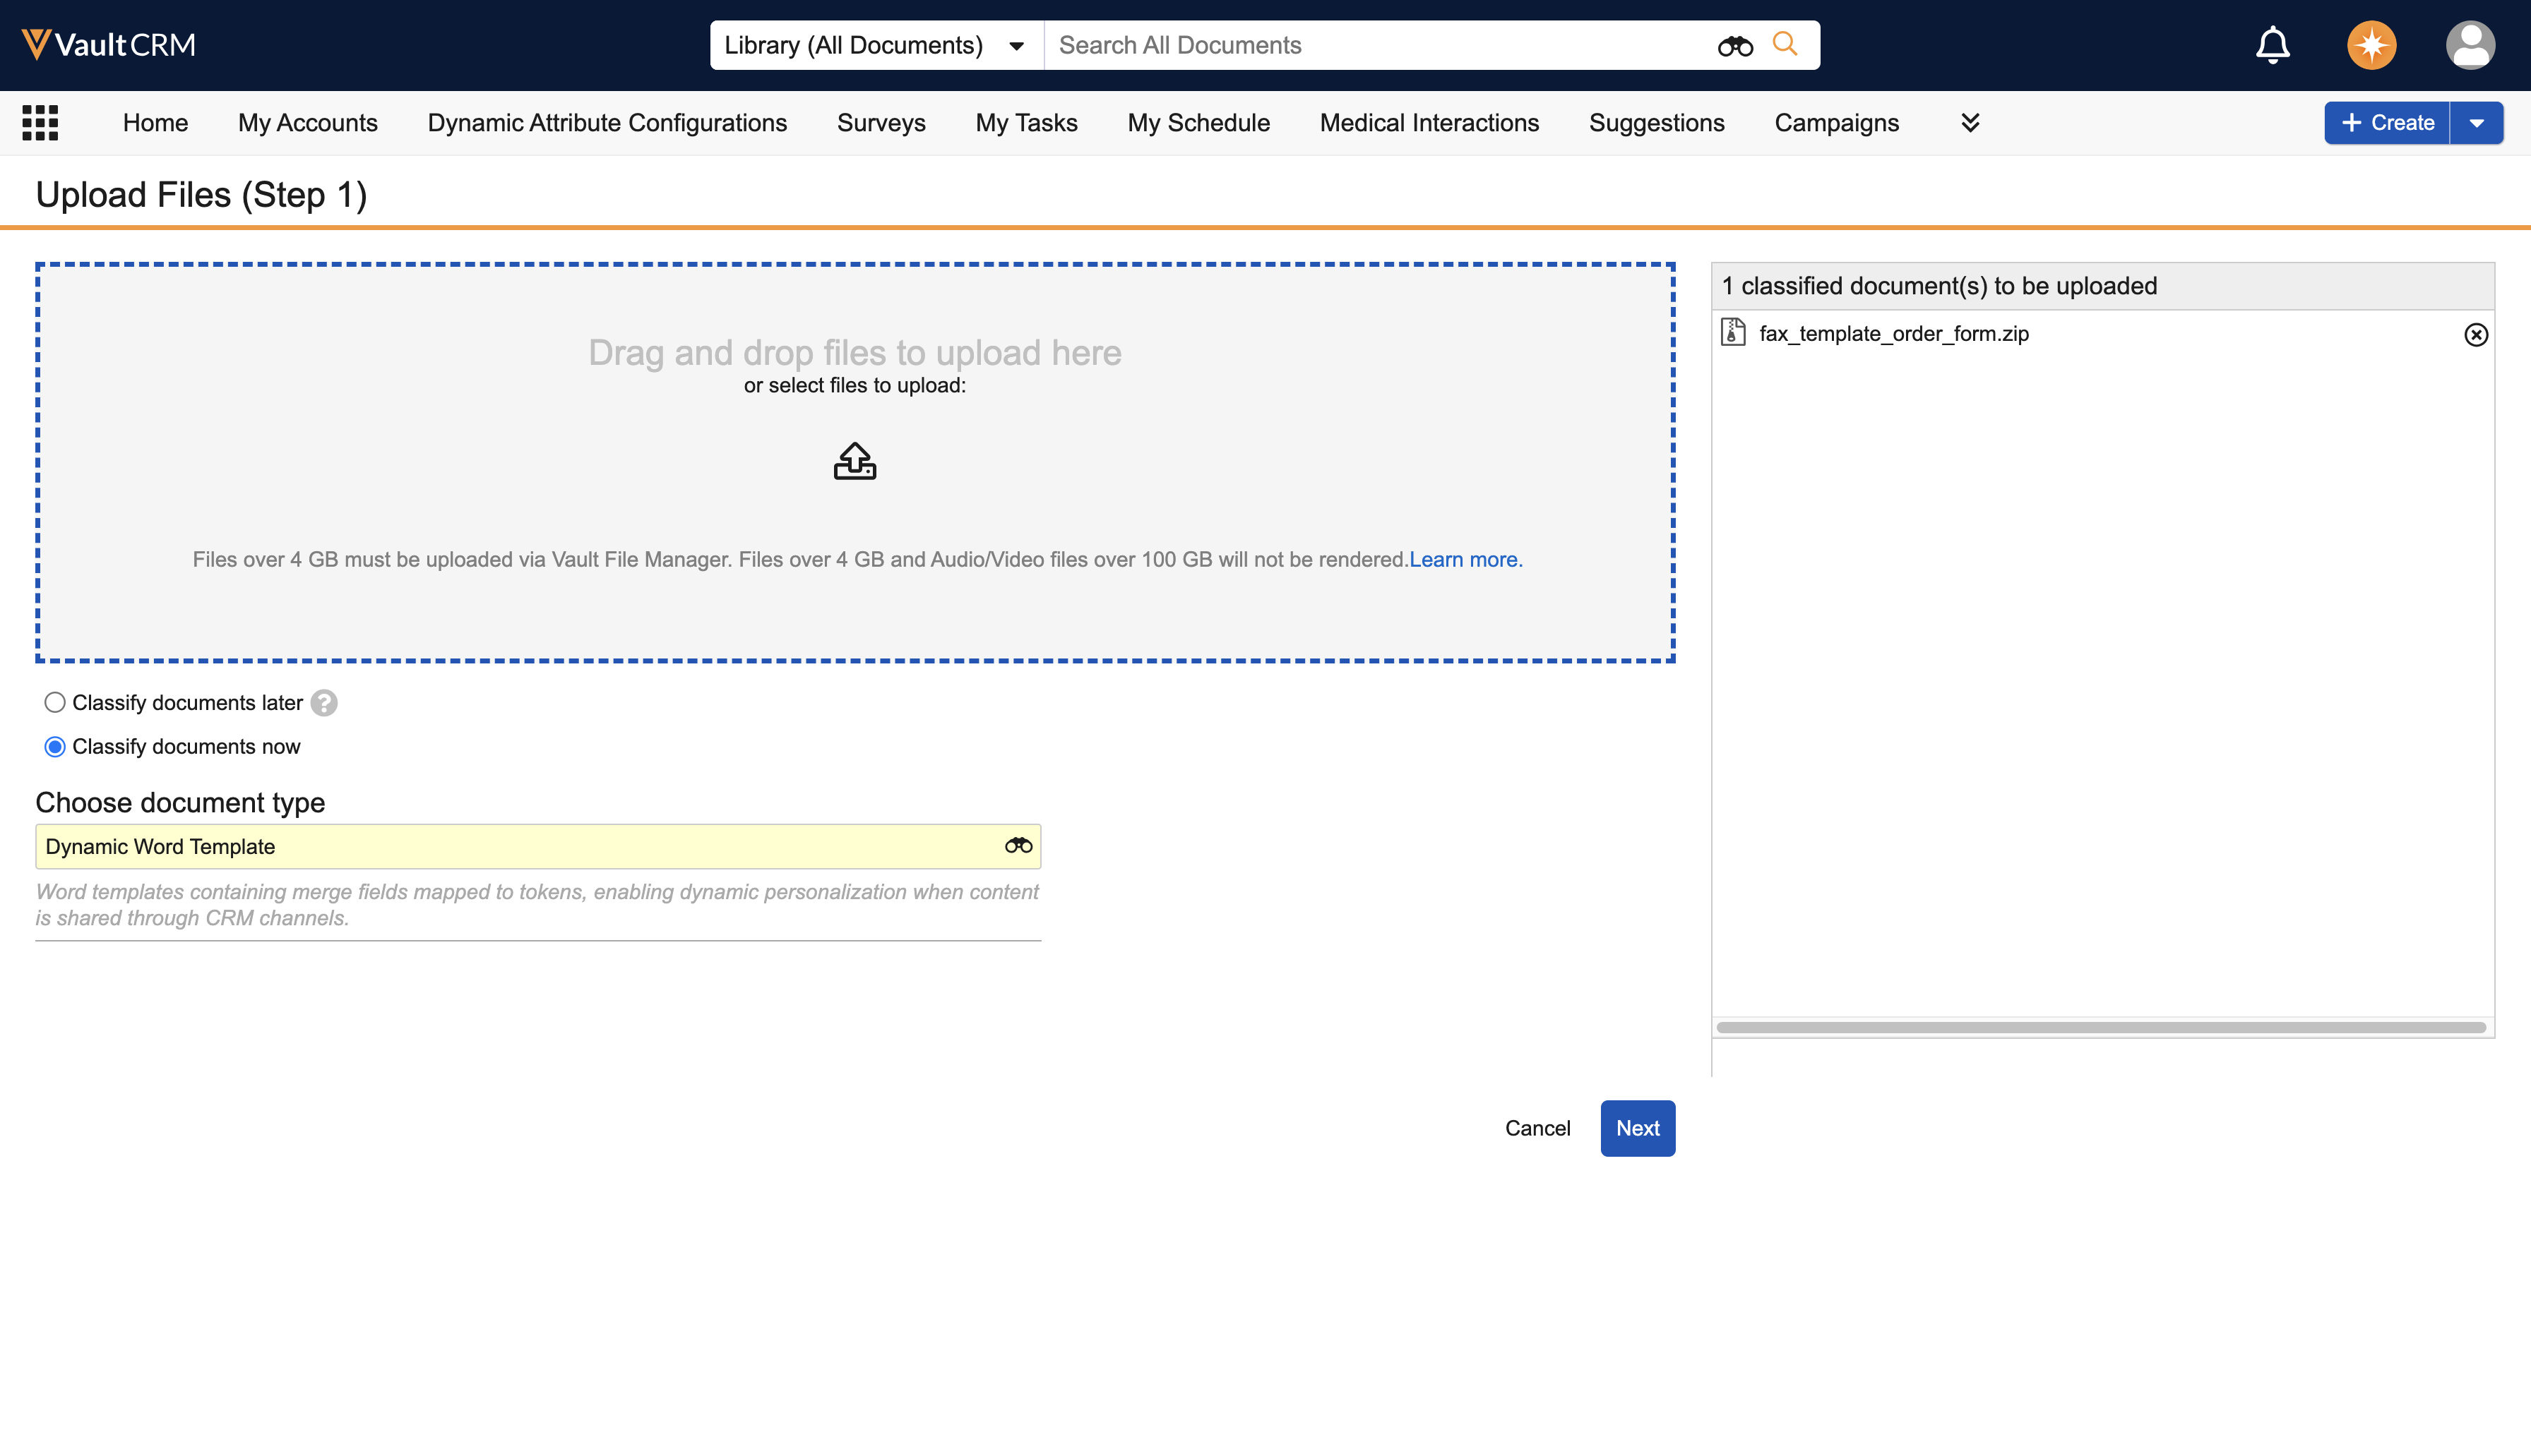Expand more navigation tabs chevron

coord(1970,123)
